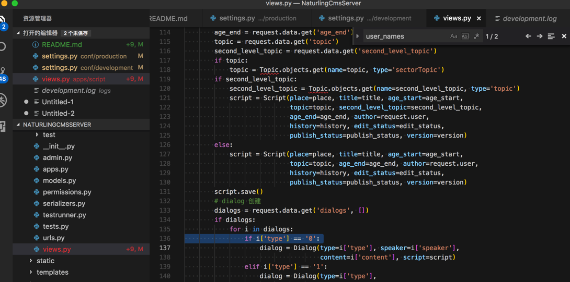
Task: Collapse the NATURLINGCMSSERVER folder section
Action: (18, 125)
